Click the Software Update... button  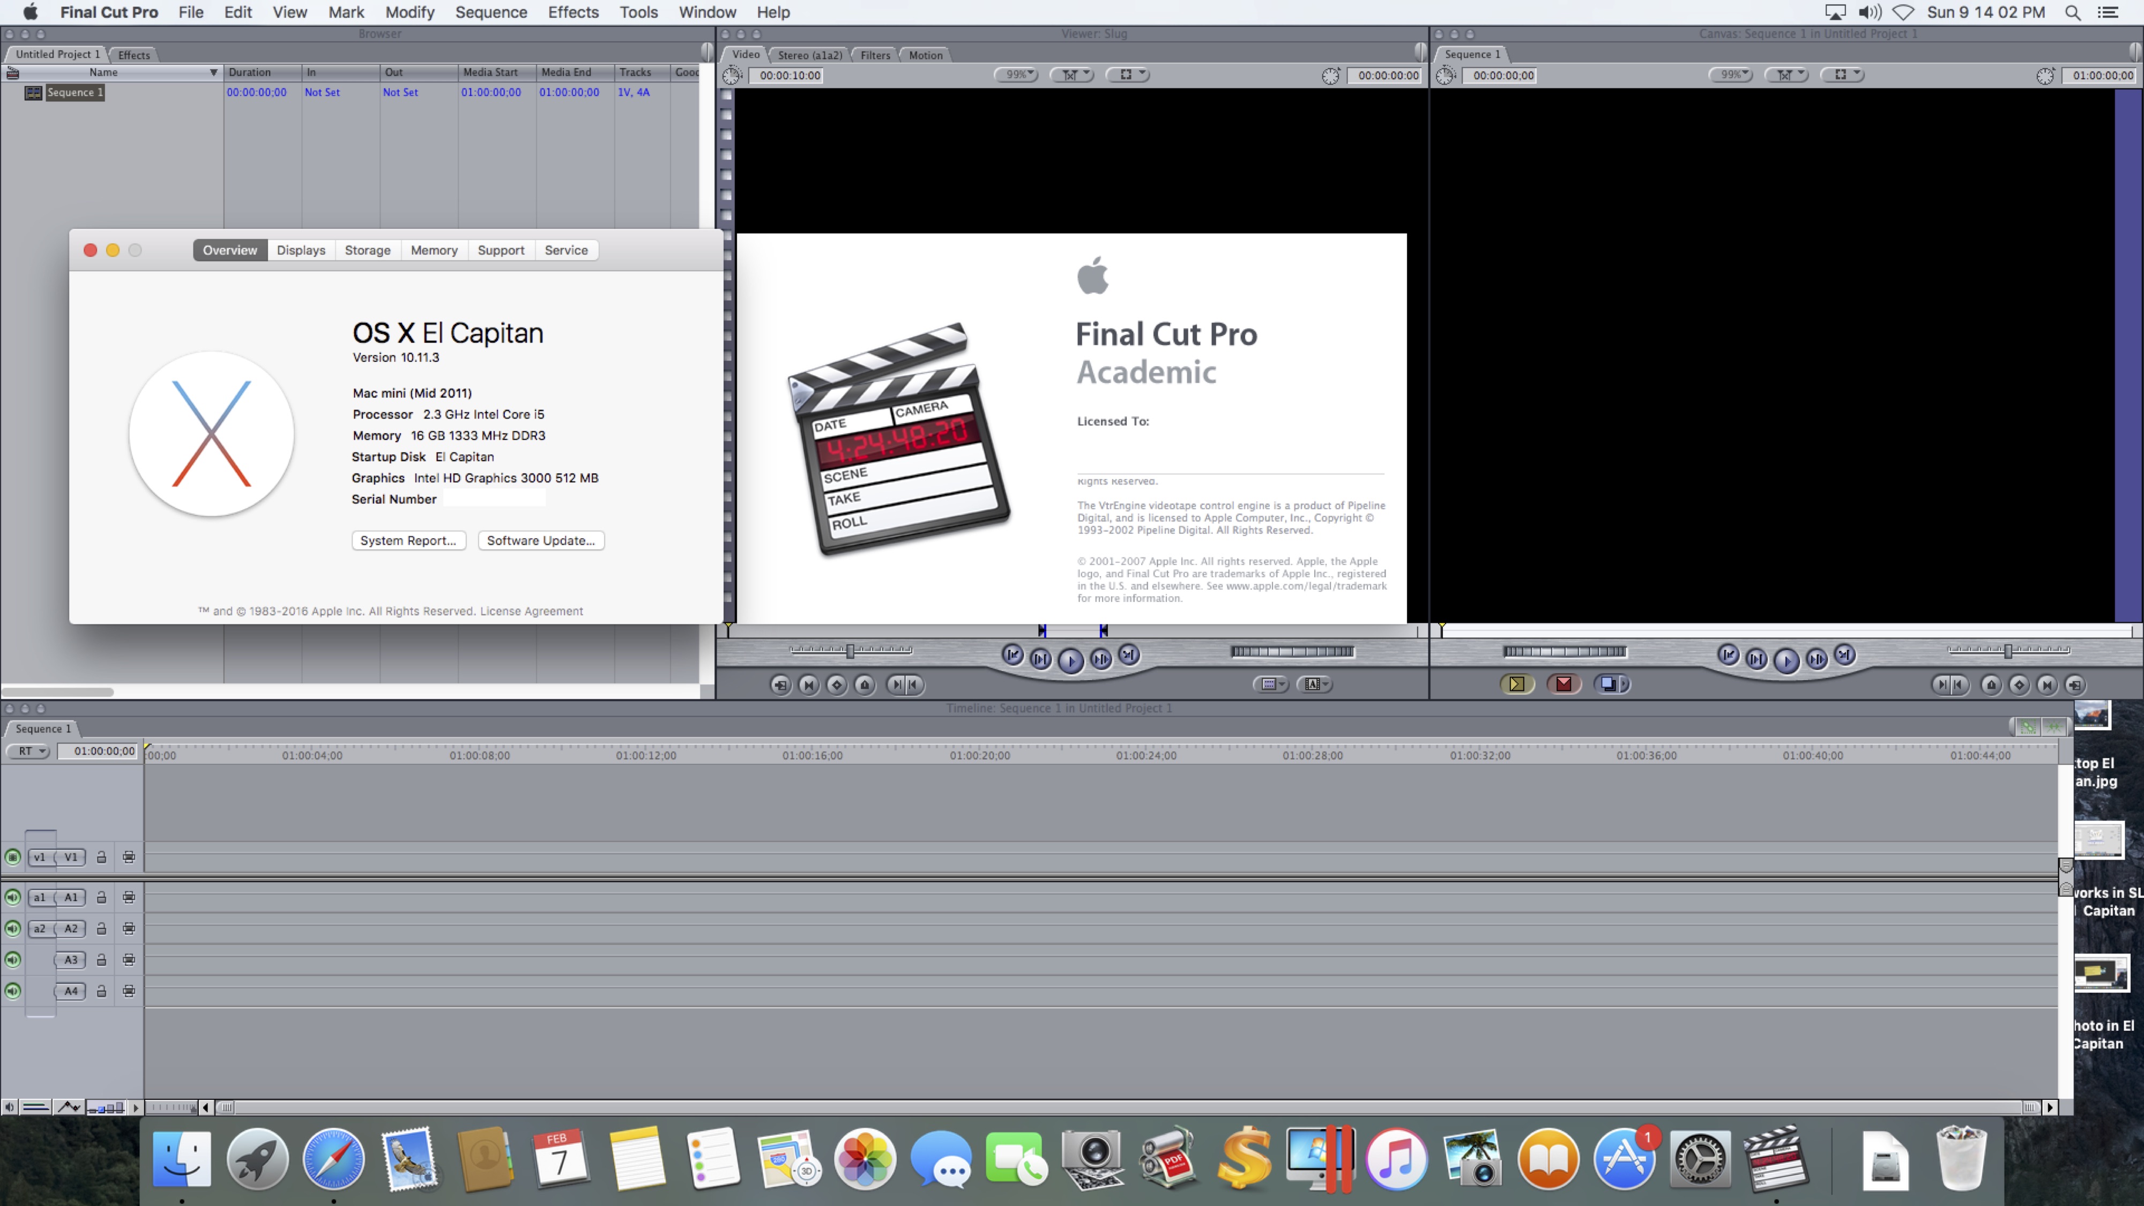(x=541, y=541)
